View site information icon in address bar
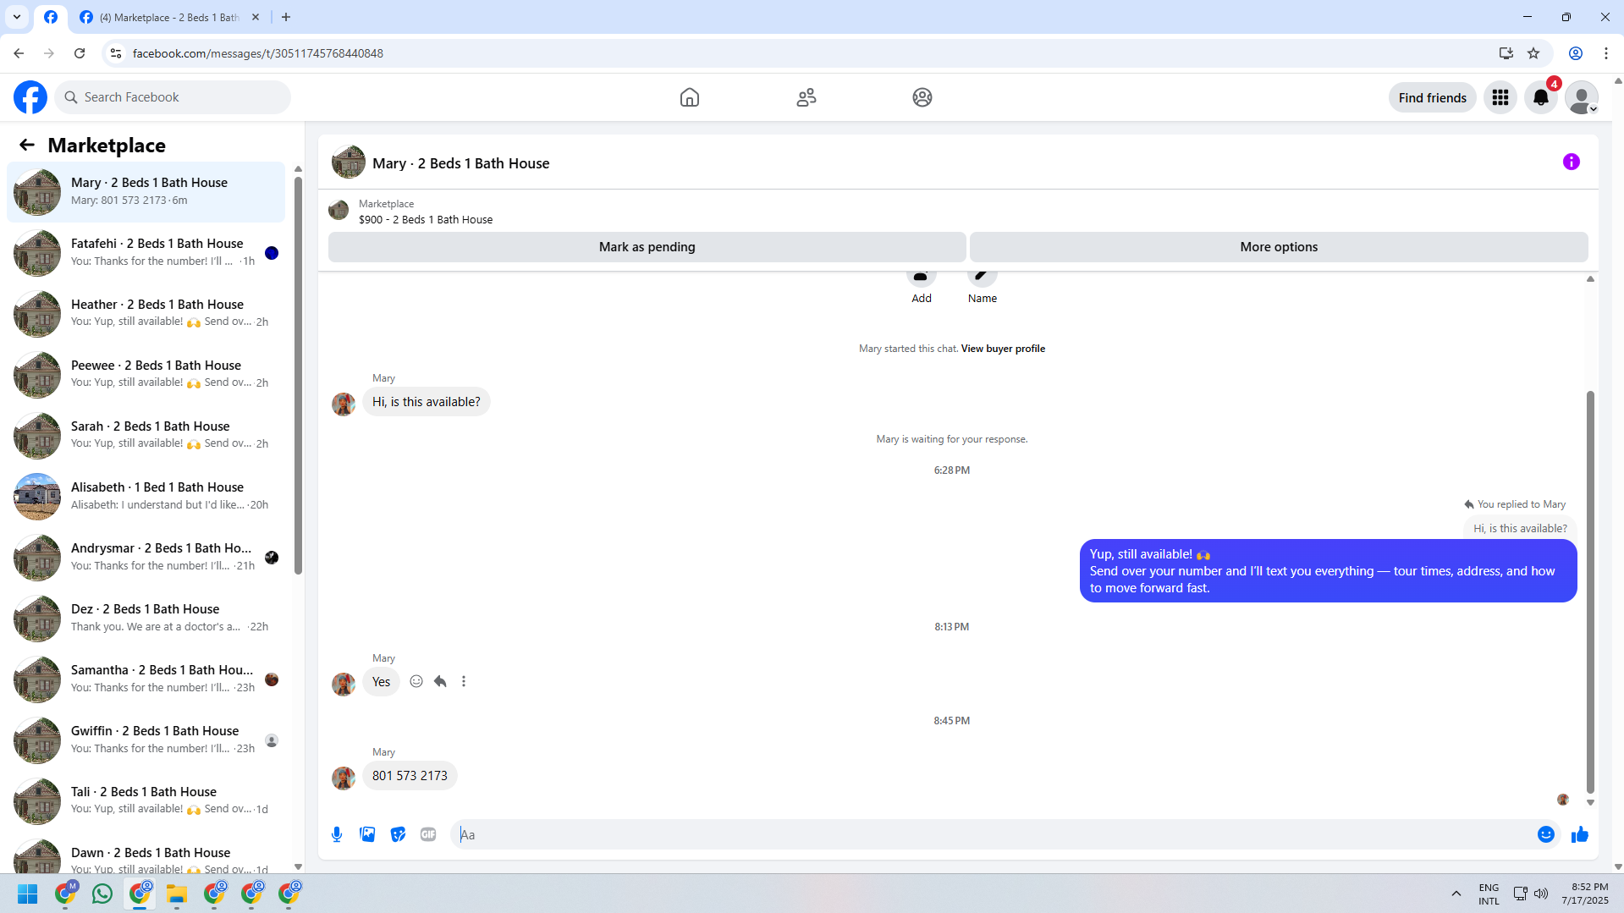 (x=116, y=53)
